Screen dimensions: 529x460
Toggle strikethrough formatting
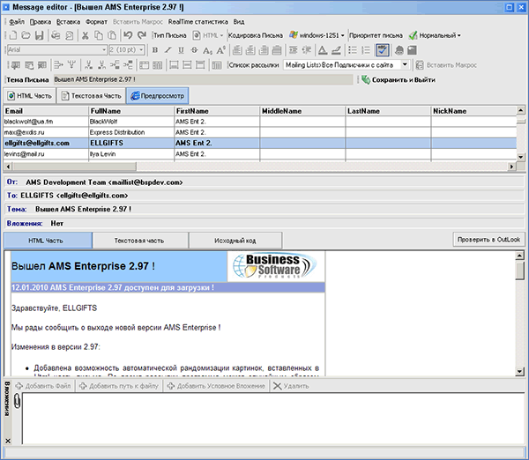tap(194, 50)
